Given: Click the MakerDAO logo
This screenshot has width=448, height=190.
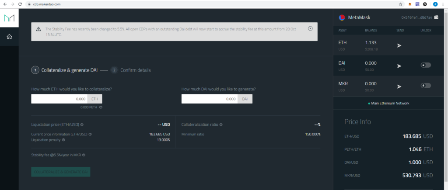Looking at the screenshot, I should (x=9, y=18).
